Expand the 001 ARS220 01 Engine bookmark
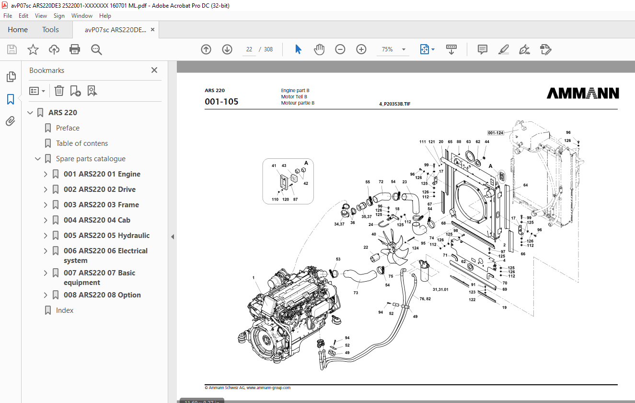 click(x=46, y=174)
